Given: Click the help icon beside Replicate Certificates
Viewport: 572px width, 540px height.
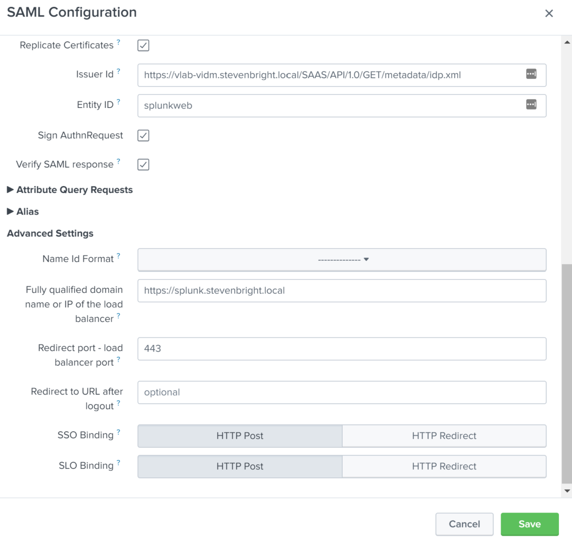Looking at the screenshot, I should 118,42.
